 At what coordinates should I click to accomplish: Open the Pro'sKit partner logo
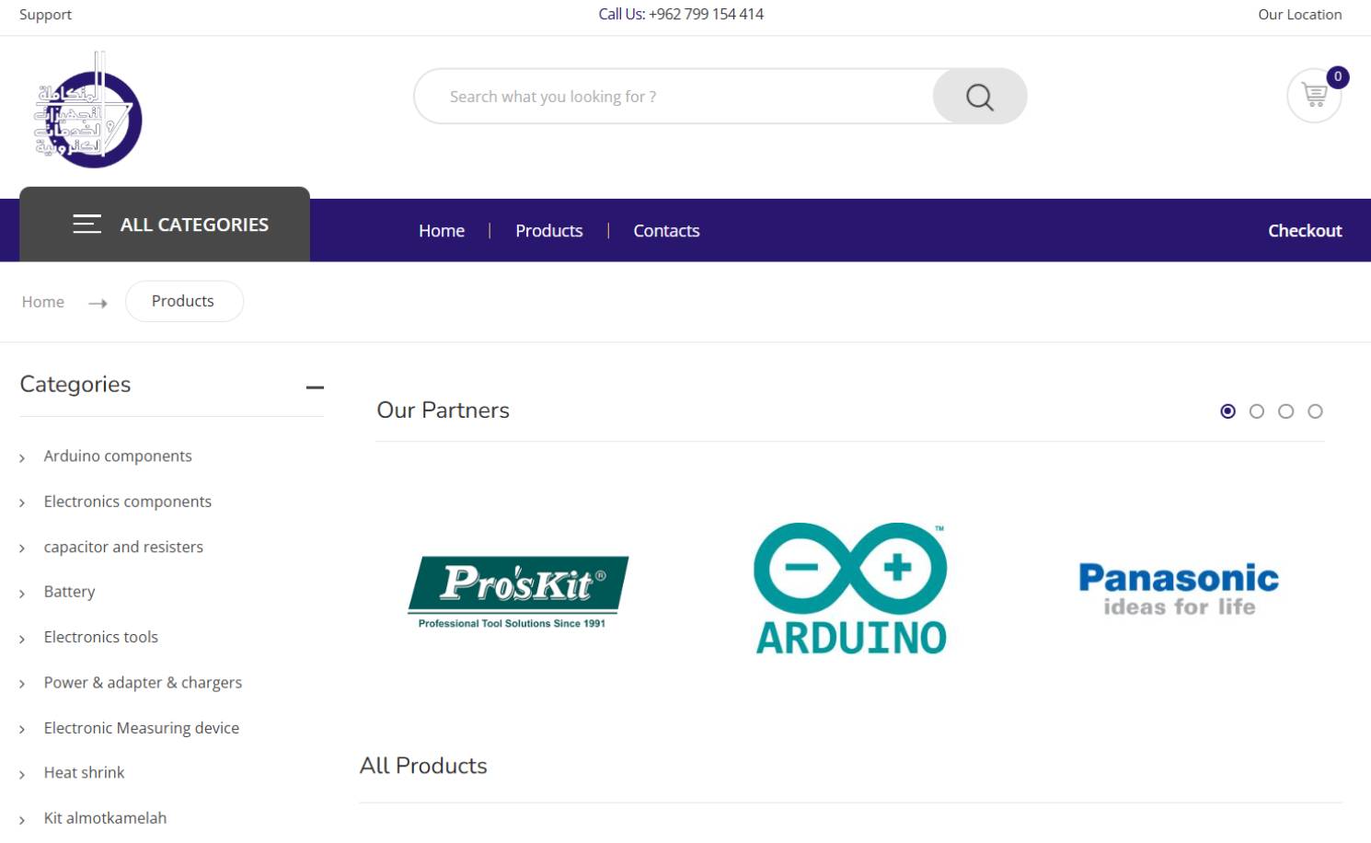(x=518, y=592)
